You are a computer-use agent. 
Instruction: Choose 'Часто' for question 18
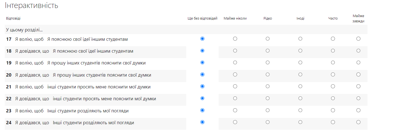(333, 51)
